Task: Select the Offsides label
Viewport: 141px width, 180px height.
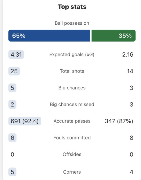Action: pos(72,154)
